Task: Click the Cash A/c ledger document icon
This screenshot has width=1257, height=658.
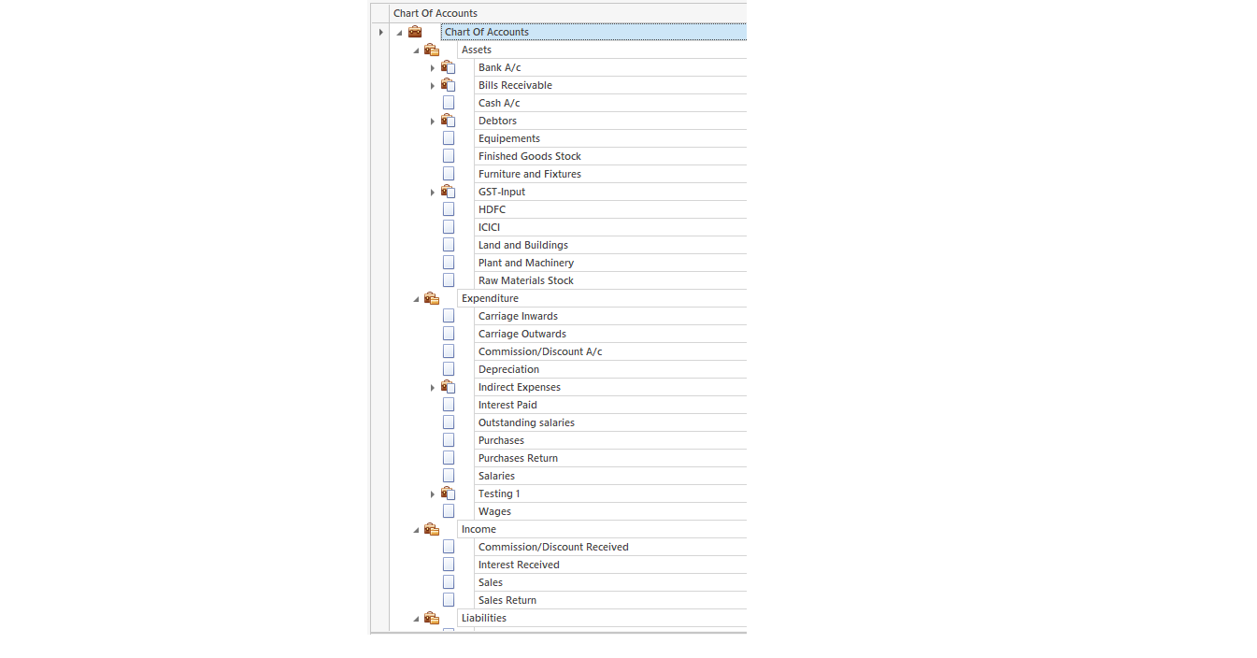Action: point(449,103)
